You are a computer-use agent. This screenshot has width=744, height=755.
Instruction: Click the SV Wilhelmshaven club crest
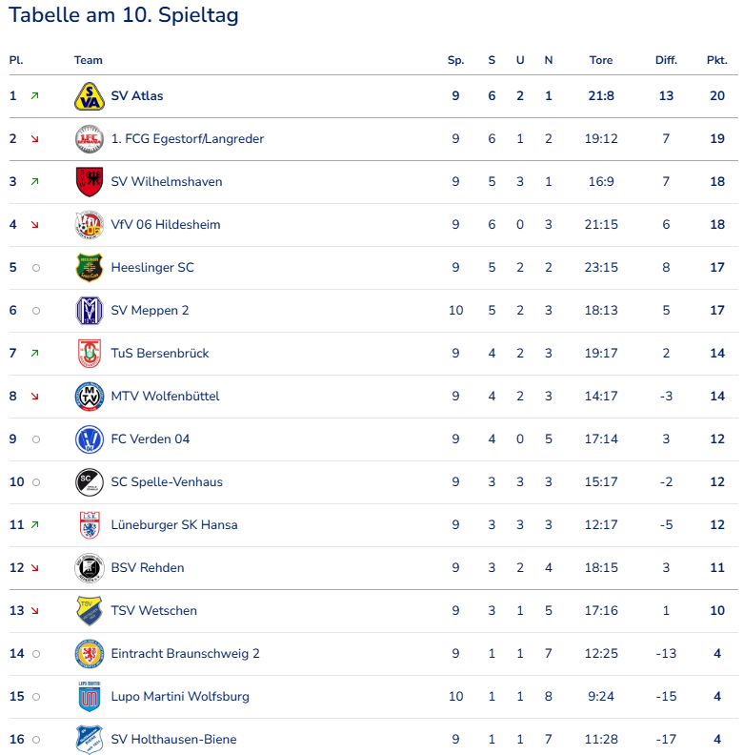[89, 182]
